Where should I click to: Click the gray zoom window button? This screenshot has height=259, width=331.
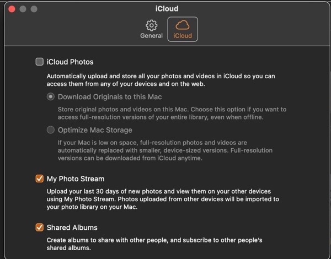pos(34,9)
